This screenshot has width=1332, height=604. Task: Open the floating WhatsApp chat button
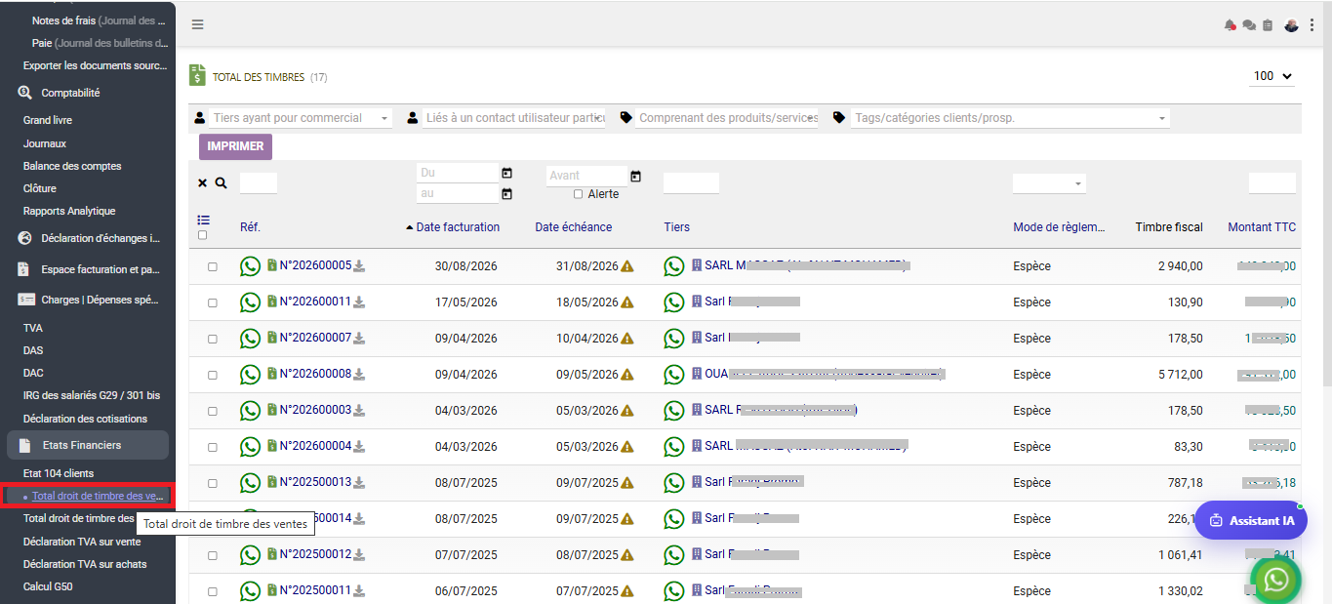pyautogui.click(x=1275, y=579)
